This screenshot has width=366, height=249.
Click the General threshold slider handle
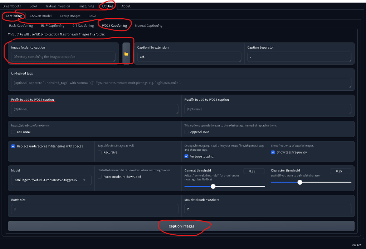(x=213, y=186)
